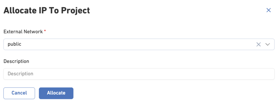The height and width of the screenshot is (103, 278).
Task: Click blank area of External Network field
Action: pos(138,44)
